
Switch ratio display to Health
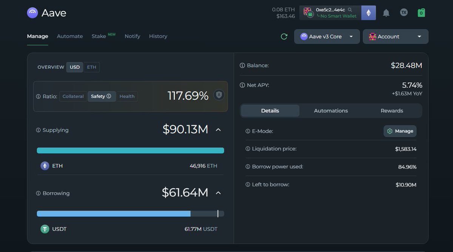click(x=127, y=96)
